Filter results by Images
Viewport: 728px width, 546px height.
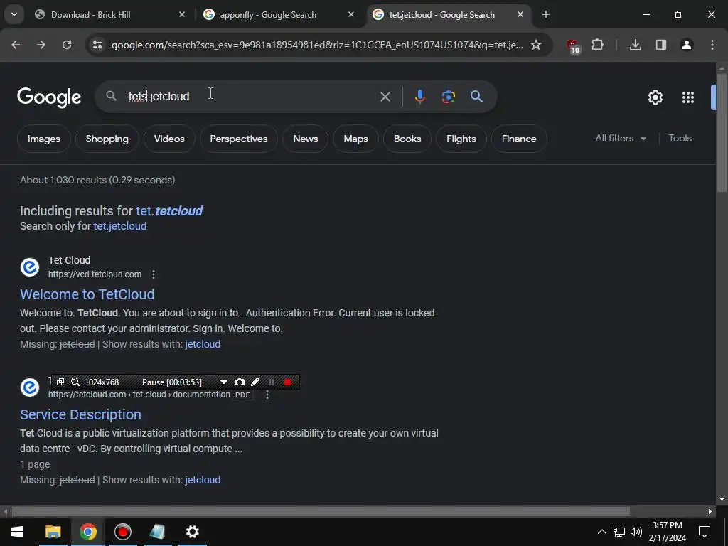(44, 139)
